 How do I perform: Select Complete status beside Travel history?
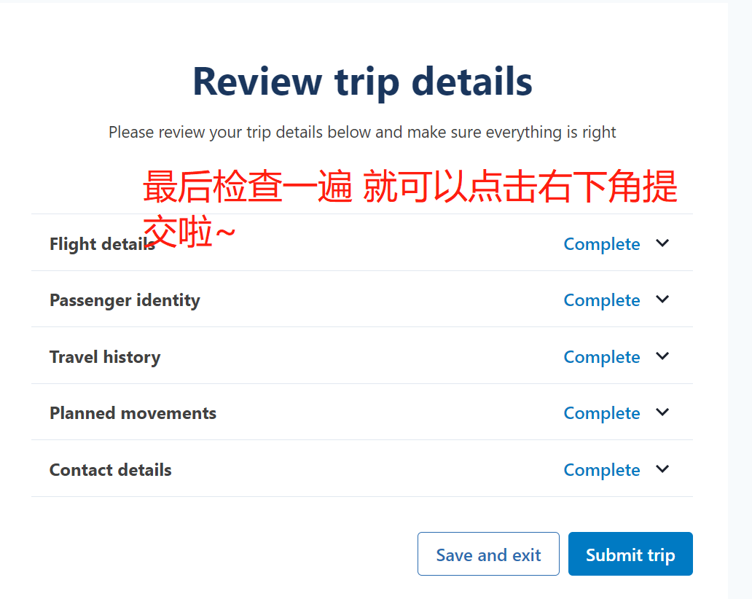coord(602,357)
